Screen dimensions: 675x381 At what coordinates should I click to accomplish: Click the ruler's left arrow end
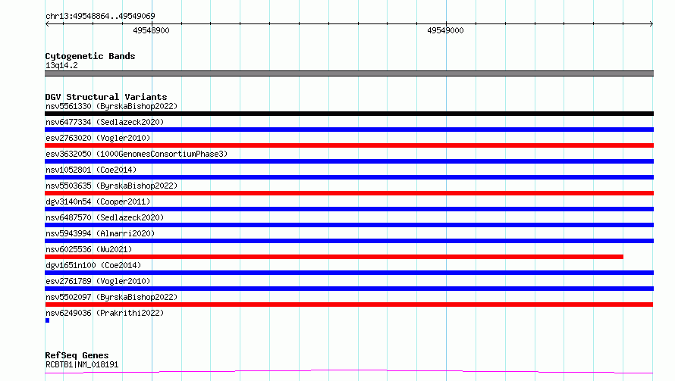click(x=47, y=23)
